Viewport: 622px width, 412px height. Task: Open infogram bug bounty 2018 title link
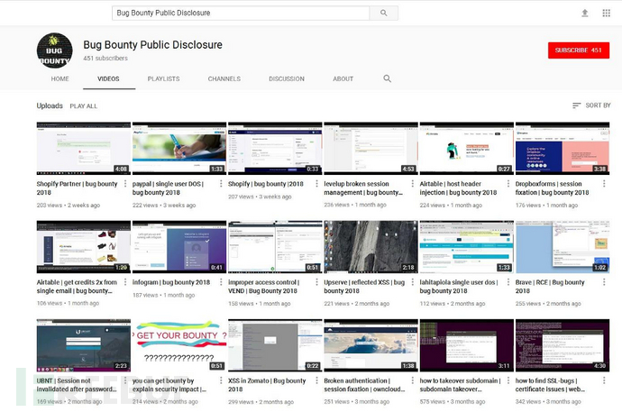(171, 282)
